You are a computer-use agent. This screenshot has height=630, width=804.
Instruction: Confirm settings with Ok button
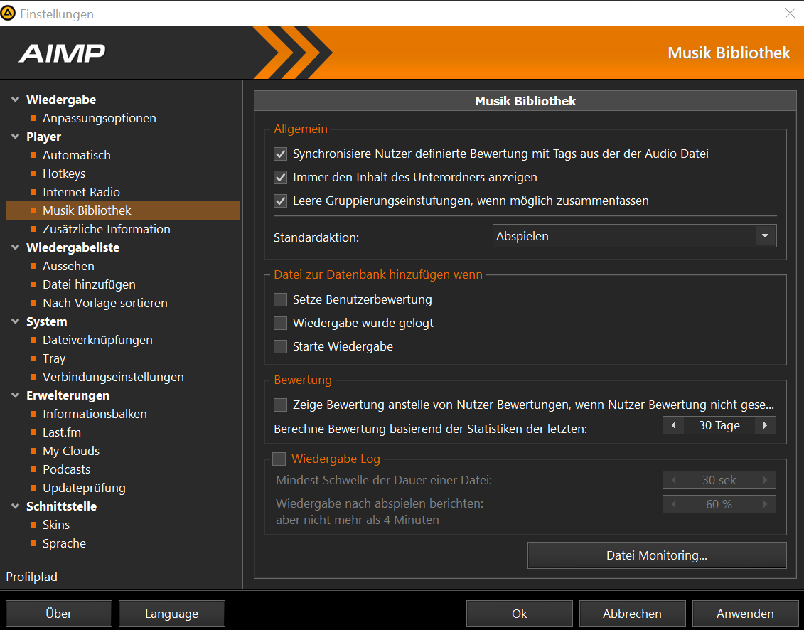point(520,614)
